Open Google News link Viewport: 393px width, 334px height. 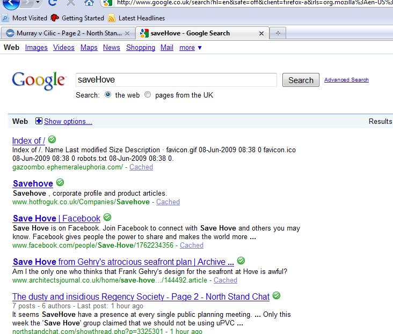tap(112, 47)
